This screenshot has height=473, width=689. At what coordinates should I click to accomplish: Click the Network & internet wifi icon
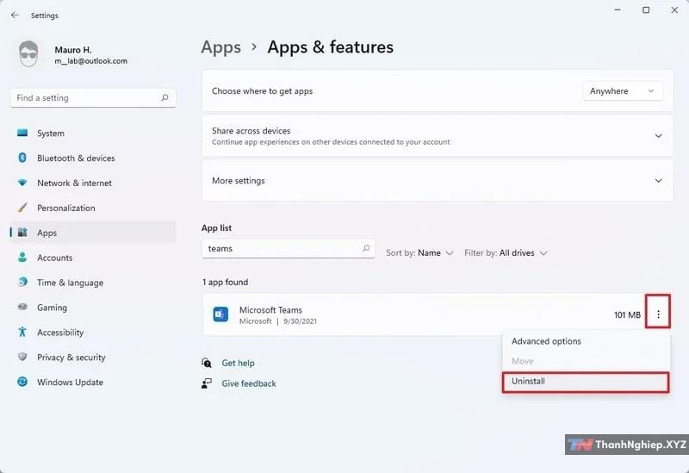(x=22, y=183)
